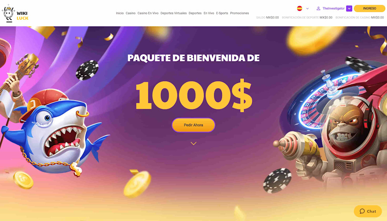
Task: Click the INGRESO deposit button
Action: point(370,9)
